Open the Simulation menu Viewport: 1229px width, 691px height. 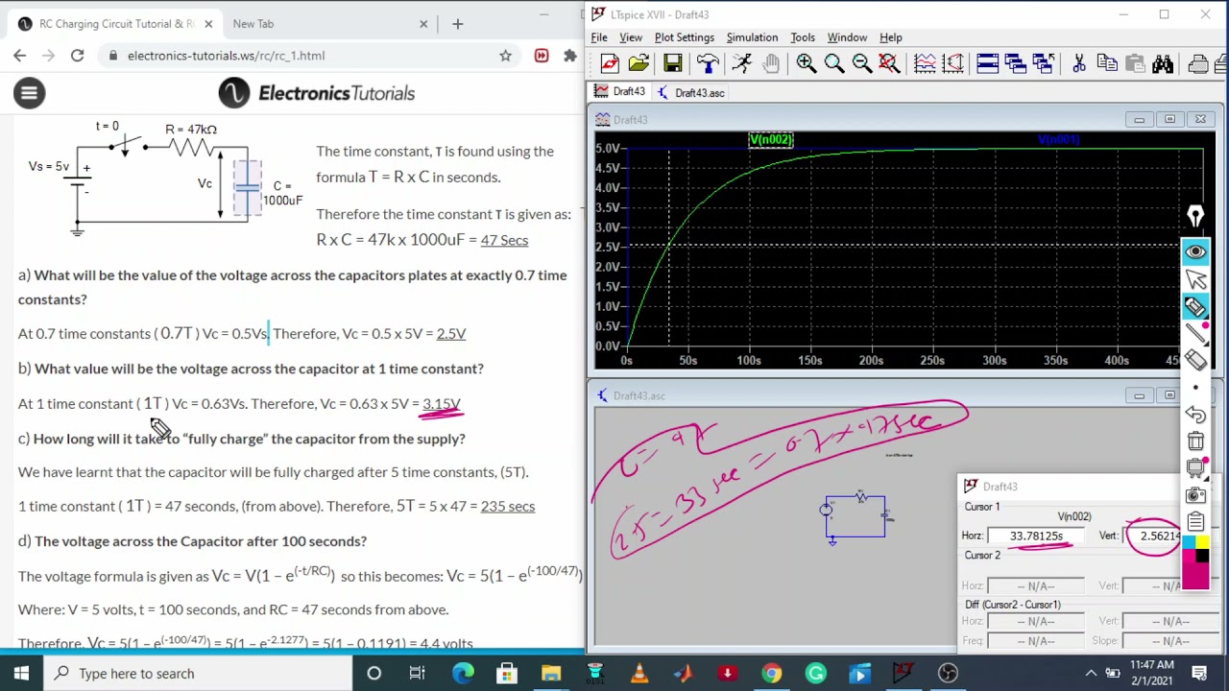click(x=752, y=37)
